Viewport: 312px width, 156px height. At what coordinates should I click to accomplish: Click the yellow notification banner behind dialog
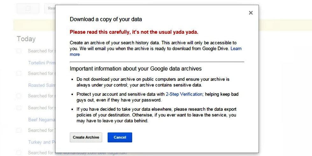click(x=34, y=25)
